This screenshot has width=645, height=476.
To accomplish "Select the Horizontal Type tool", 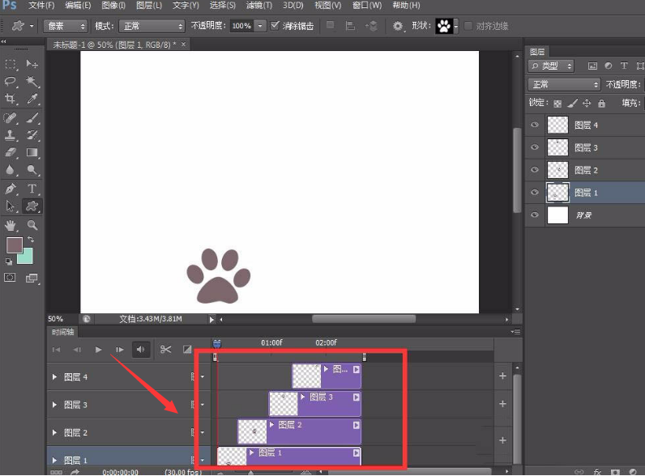I will (x=33, y=189).
